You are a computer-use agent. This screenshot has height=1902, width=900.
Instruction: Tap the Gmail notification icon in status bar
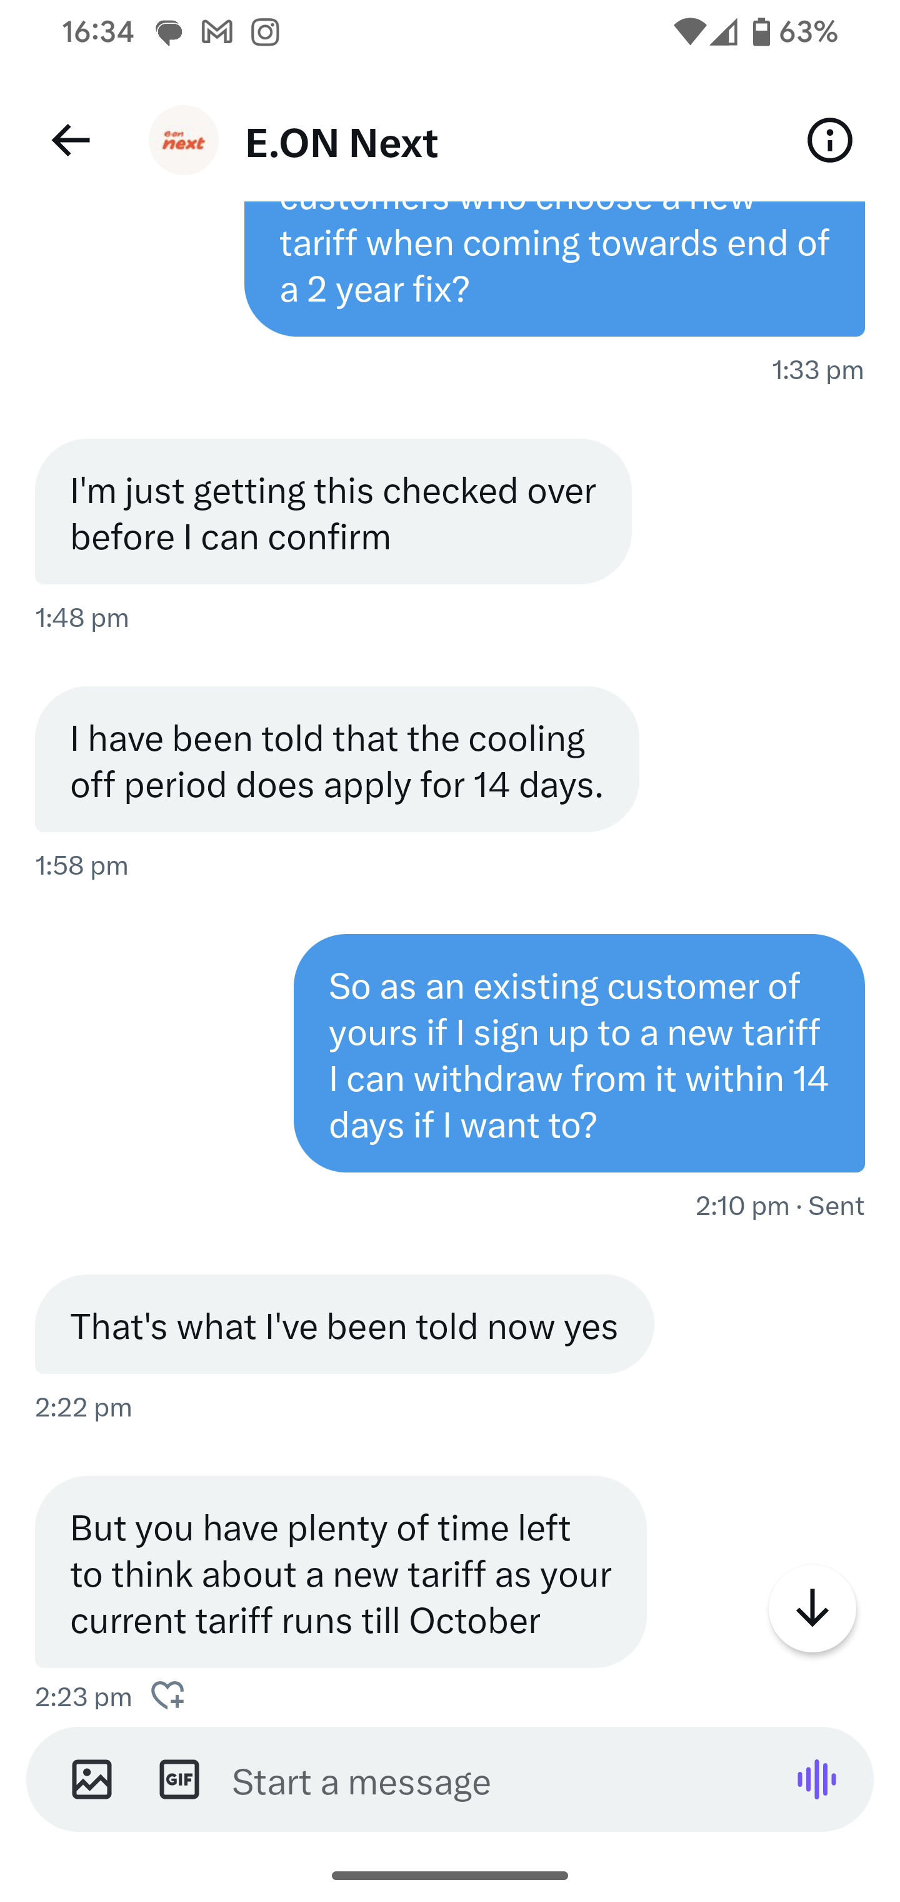pyautogui.click(x=217, y=32)
